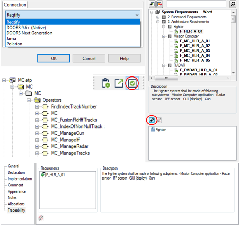Viewport: 239px width, 225px height.
Task: Click the Mission Computer section icon
Action: (x=170, y=36)
